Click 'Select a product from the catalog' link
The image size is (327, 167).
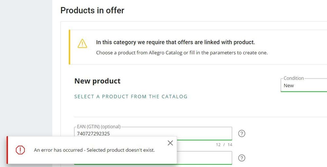coord(131,97)
